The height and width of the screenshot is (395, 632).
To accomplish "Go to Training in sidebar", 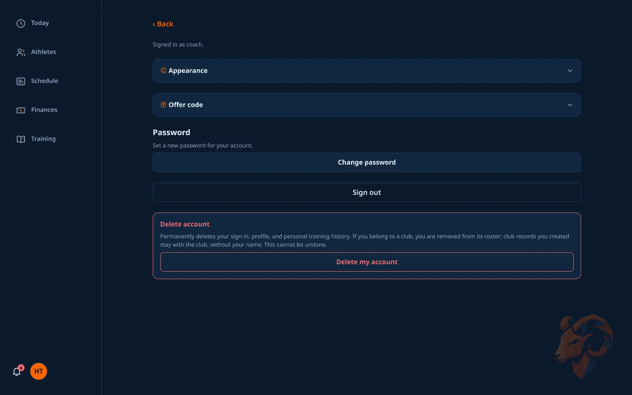I will 43,139.
